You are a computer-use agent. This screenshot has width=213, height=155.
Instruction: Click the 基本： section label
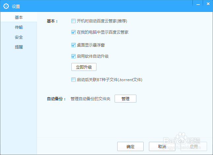click(x=52, y=21)
